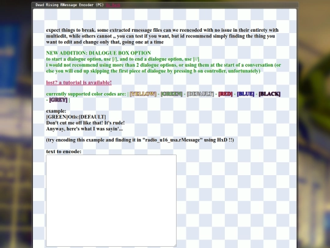Screen dimensions: 330x248
Task: Click the [YELLOW] color code label
Action: click(x=143, y=94)
